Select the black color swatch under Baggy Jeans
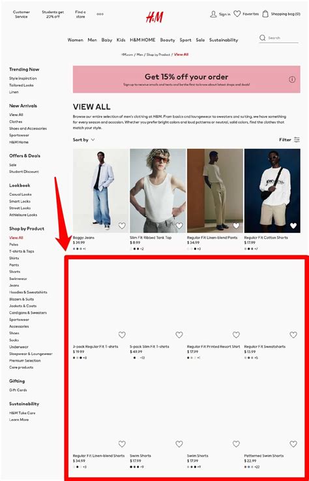Screen dimensions: 309x481 77,249
